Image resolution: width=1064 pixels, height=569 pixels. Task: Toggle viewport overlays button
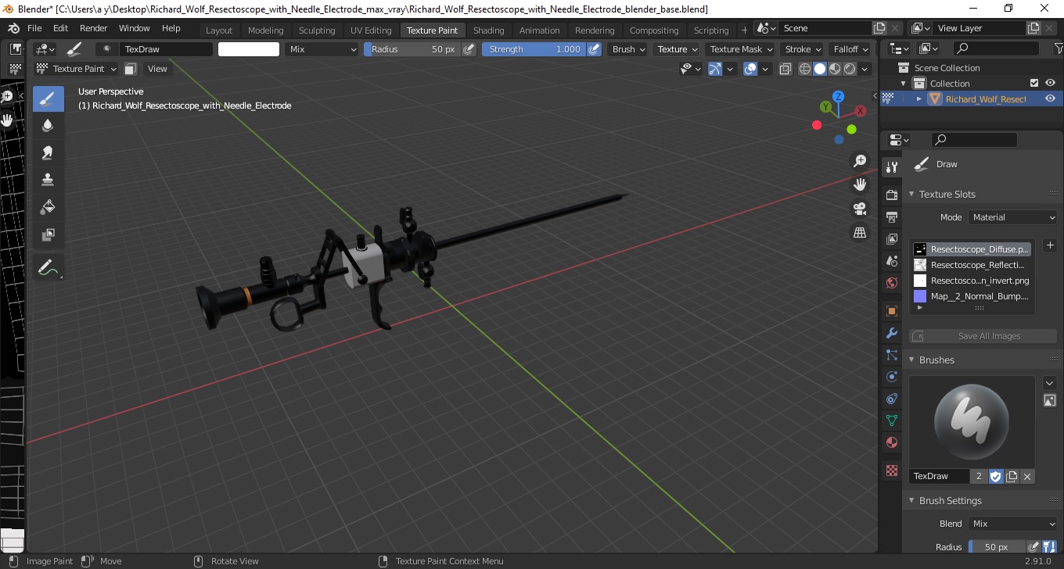pos(750,69)
